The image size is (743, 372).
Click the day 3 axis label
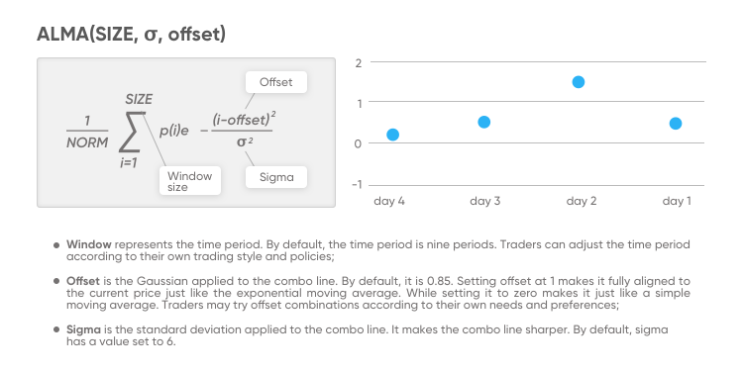tap(484, 201)
